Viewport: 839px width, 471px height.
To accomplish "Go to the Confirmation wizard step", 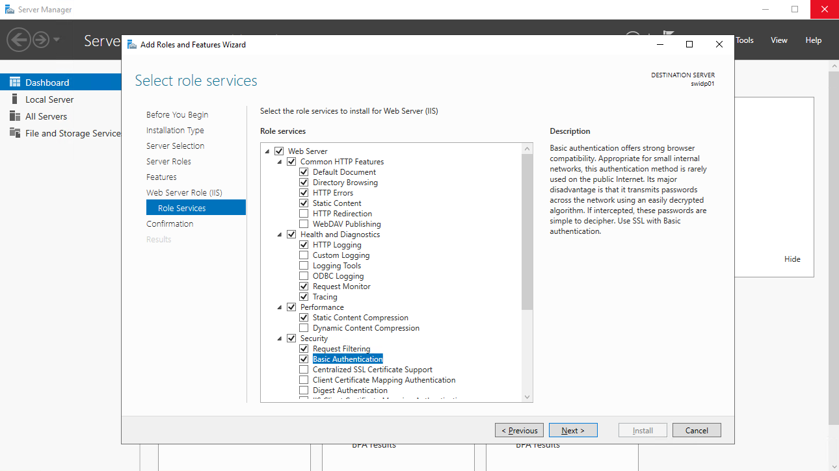I will click(170, 224).
